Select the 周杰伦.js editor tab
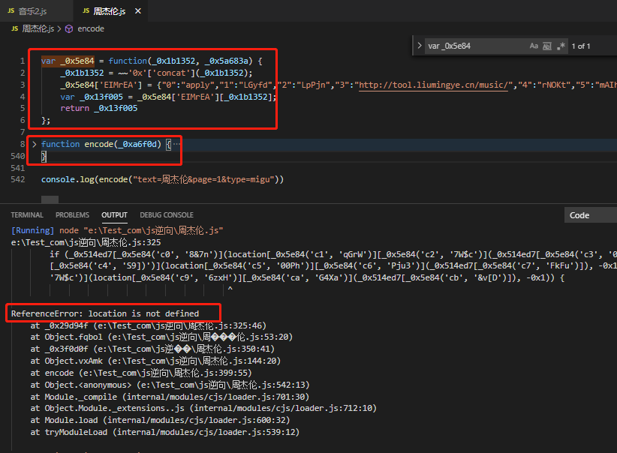The width and height of the screenshot is (617, 453). (110, 11)
